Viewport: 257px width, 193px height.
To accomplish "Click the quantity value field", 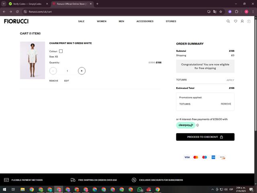I will click(x=67, y=71).
